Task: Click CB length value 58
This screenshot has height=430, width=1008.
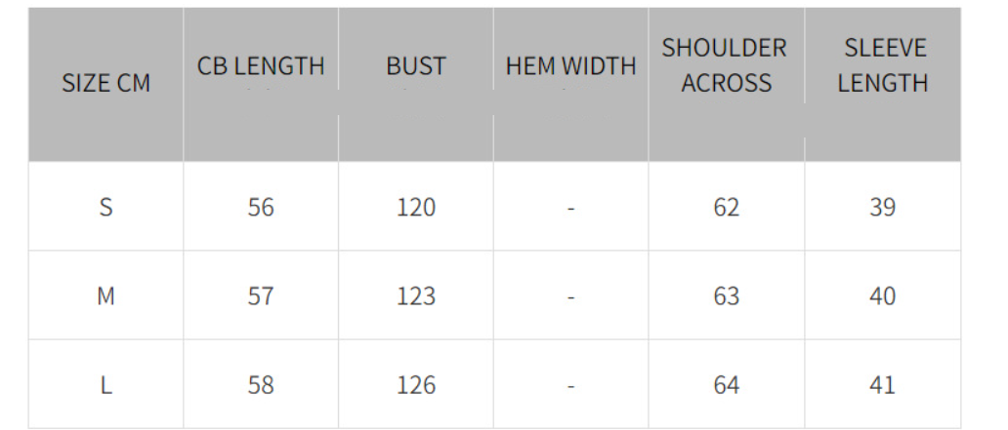Action: (x=261, y=385)
